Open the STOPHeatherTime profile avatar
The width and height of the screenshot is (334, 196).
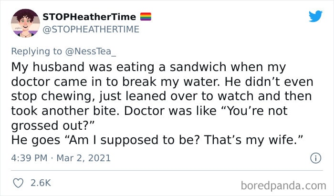(x=25, y=23)
